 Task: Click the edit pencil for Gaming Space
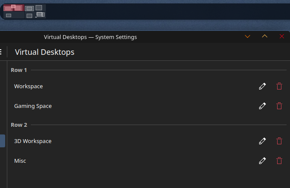262,106
